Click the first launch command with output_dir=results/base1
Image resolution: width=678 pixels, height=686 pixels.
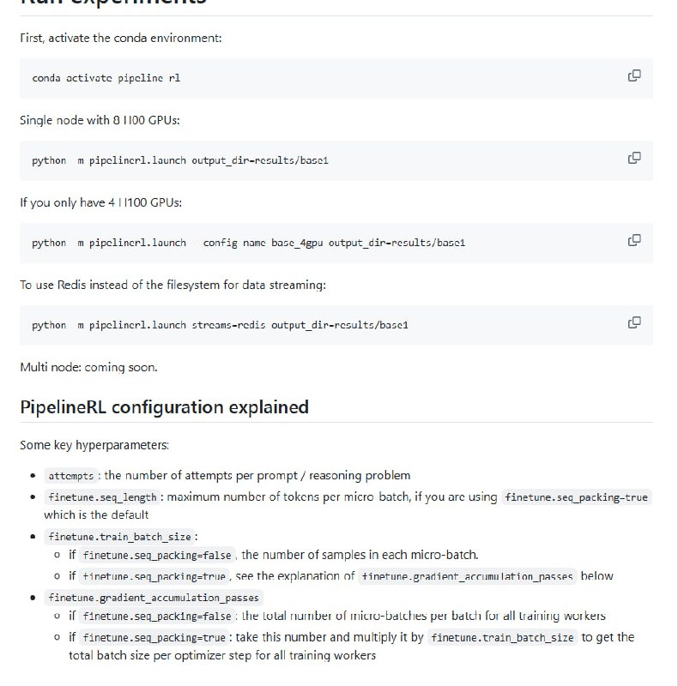coord(180,160)
